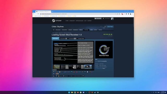167x94 pixels.
Task: Click the Steam logo in the header
Action: [57, 21]
